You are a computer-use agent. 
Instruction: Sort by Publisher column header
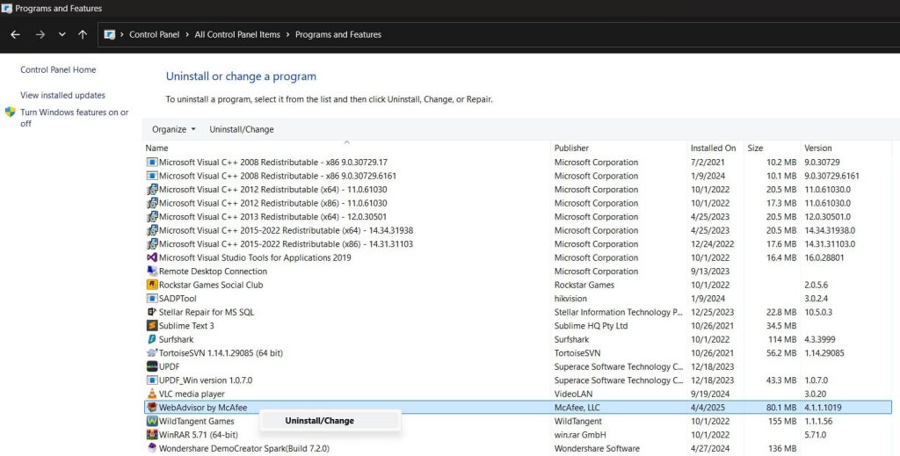pos(571,148)
